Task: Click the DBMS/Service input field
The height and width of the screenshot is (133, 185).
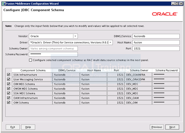Action: tap(156, 36)
